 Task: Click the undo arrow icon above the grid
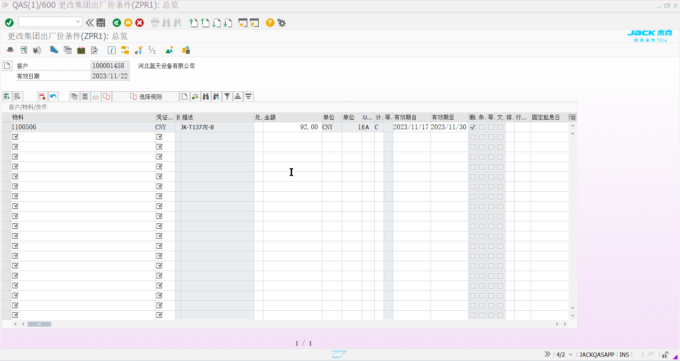point(53,96)
